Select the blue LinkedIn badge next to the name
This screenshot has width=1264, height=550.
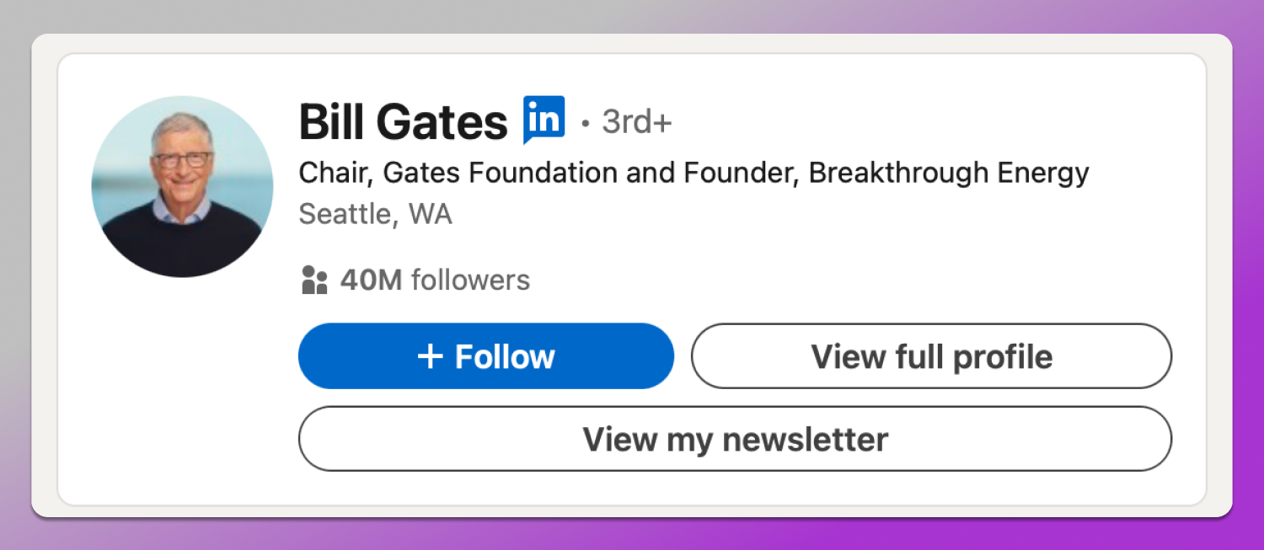pos(544,119)
